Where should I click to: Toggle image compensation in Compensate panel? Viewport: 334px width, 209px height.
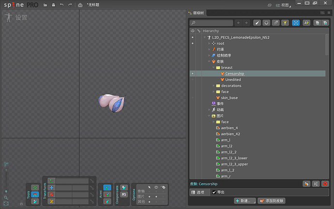(x=124, y=194)
